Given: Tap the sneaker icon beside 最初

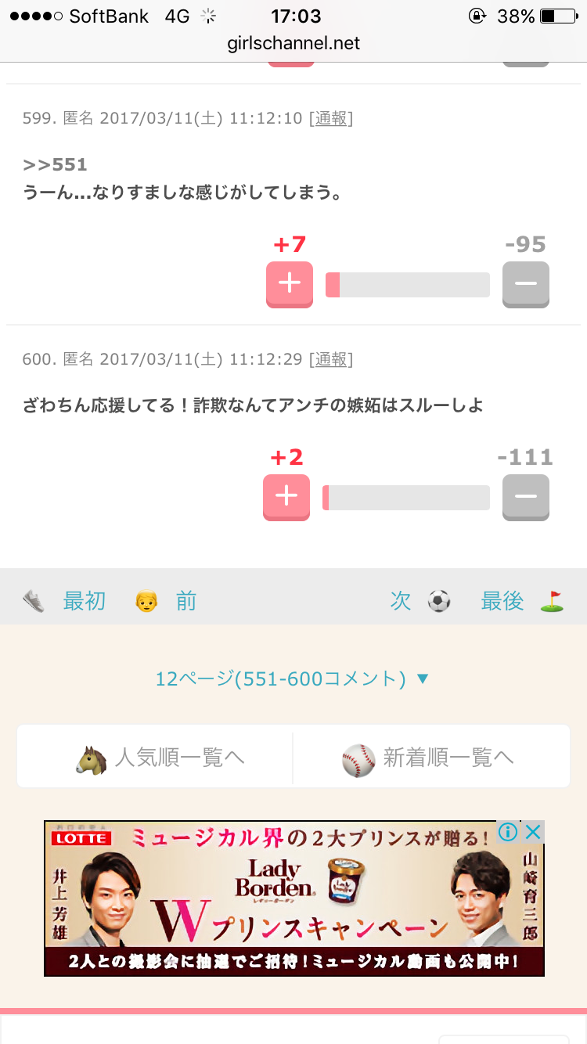Looking at the screenshot, I should pos(34,602).
